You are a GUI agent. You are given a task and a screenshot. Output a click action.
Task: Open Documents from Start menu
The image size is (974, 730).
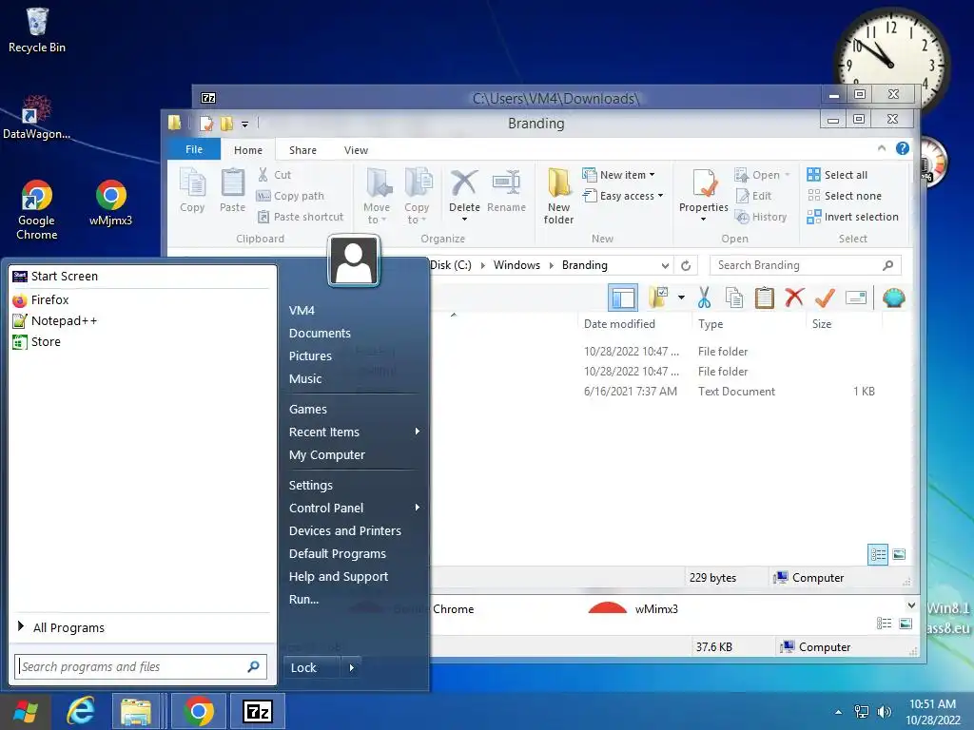click(x=320, y=334)
